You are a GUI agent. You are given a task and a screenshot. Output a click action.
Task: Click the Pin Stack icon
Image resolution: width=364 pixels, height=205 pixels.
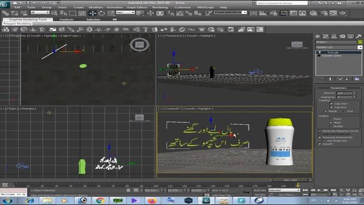(x=320, y=79)
